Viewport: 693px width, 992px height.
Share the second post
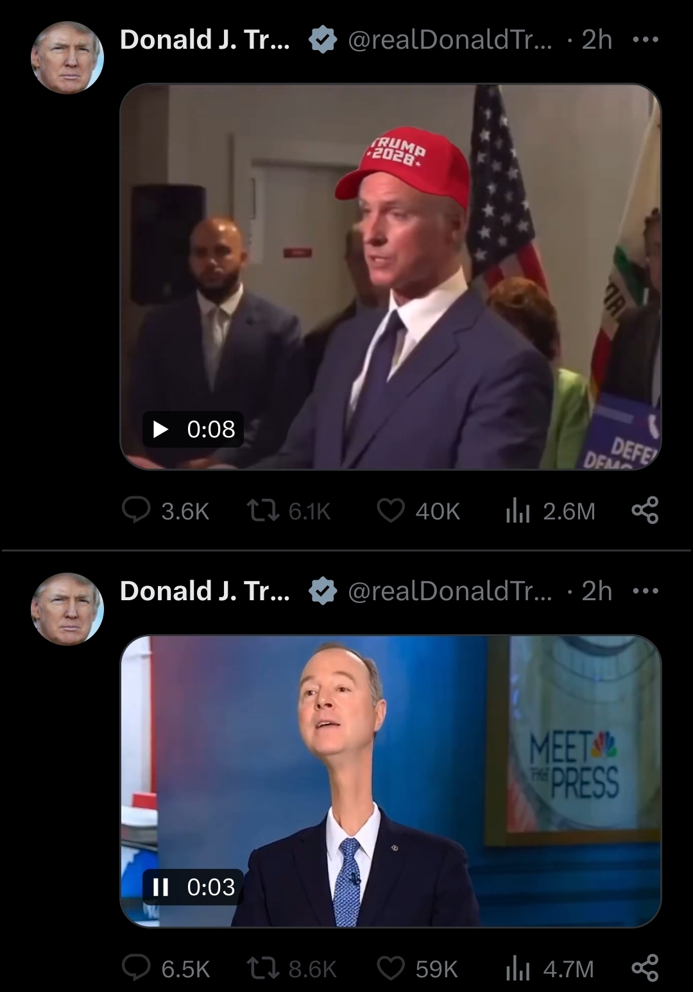pyautogui.click(x=645, y=968)
